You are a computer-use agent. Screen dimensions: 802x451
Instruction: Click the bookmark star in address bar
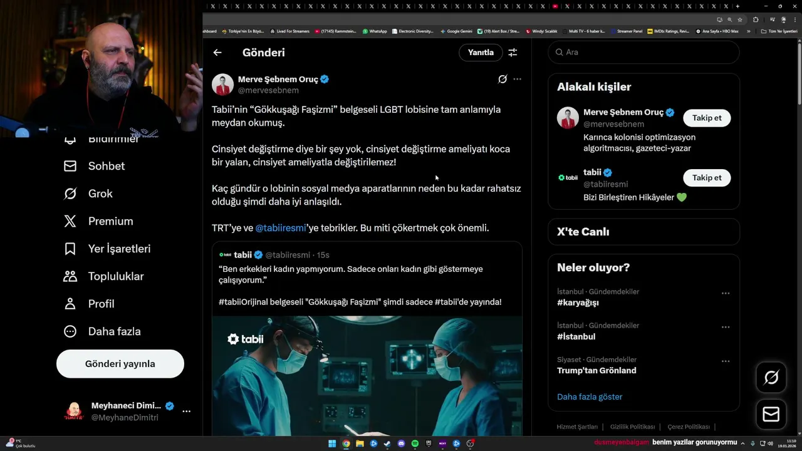click(x=740, y=19)
